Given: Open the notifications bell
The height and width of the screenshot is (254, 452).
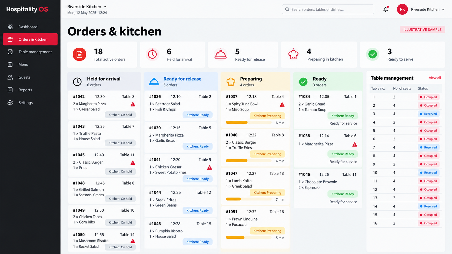Looking at the screenshot, I should (x=385, y=9).
